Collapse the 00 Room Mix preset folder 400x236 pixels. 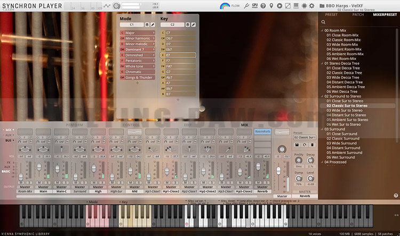tap(322, 30)
